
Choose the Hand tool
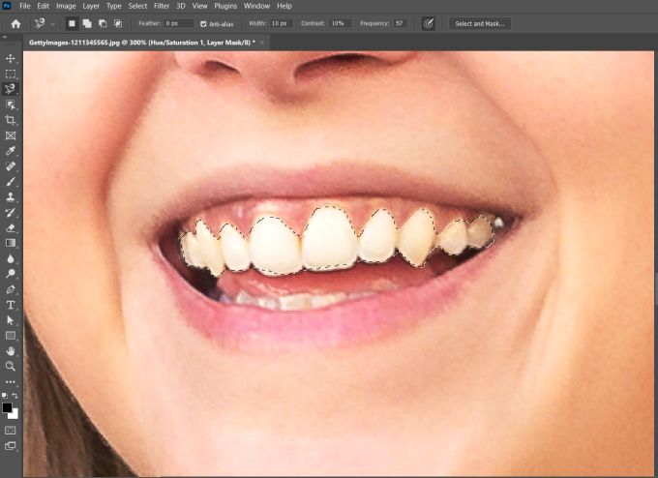pyautogui.click(x=11, y=350)
